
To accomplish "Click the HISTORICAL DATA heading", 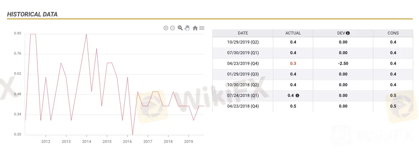I will click(x=33, y=14).
